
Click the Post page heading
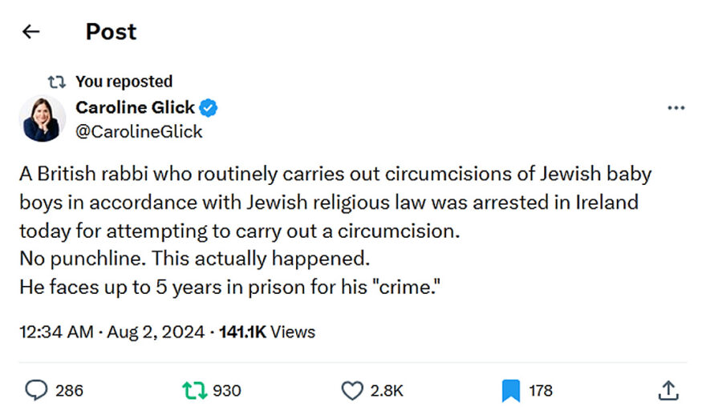111,32
